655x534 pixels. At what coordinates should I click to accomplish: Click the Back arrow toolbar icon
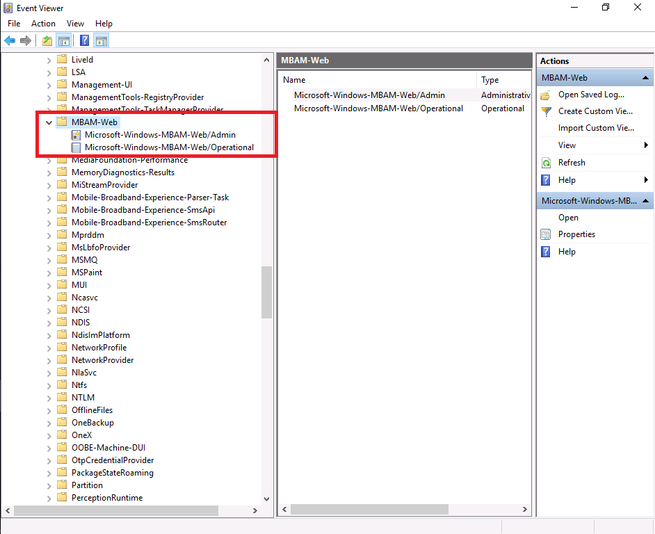coord(10,40)
